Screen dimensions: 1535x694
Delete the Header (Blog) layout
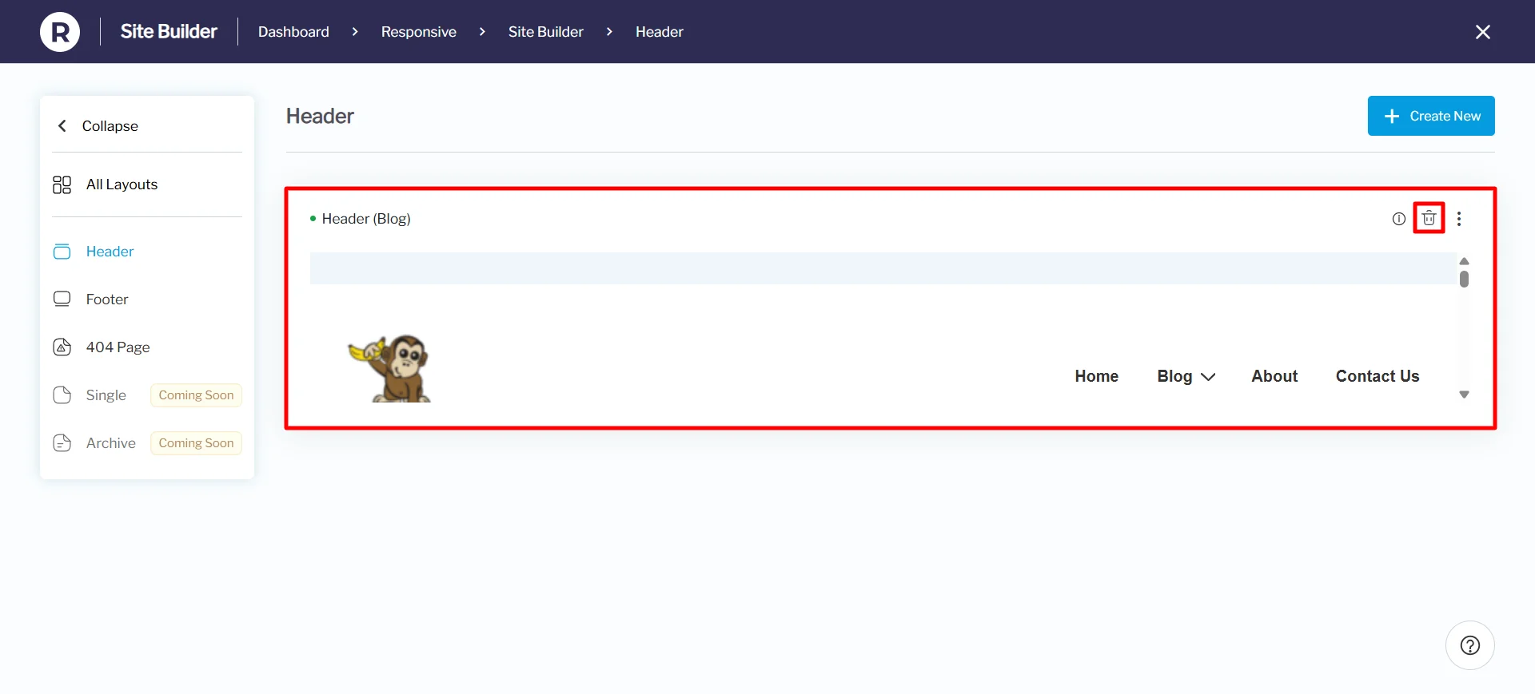pos(1429,218)
